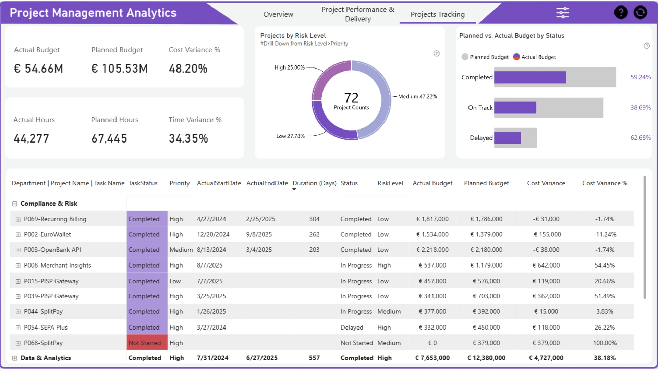Expand the P054-SEPA Plus row
This screenshot has width=658, height=370.
[x=18, y=328]
